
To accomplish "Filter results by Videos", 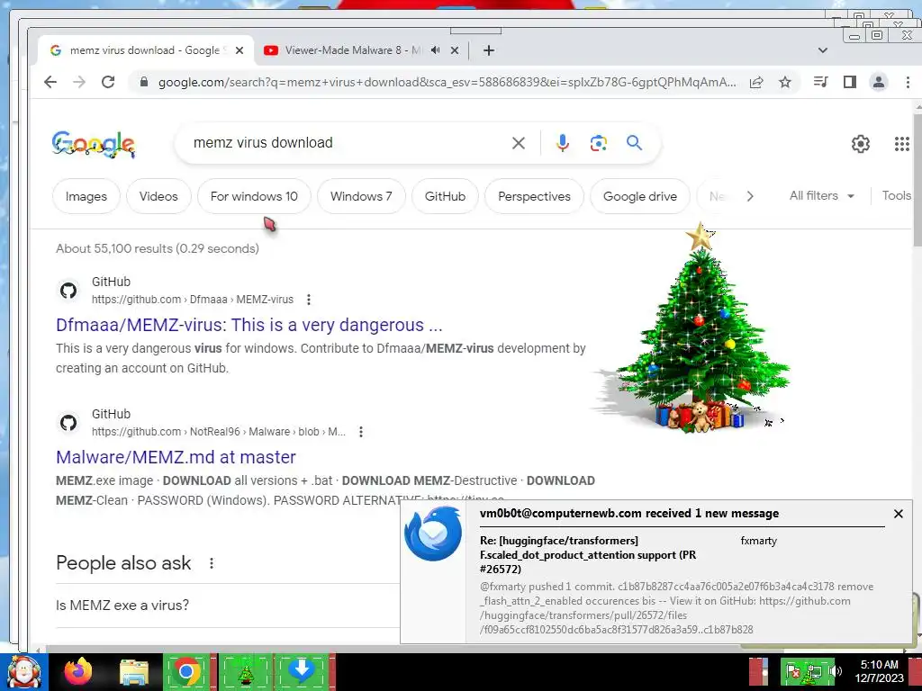I will [158, 196].
